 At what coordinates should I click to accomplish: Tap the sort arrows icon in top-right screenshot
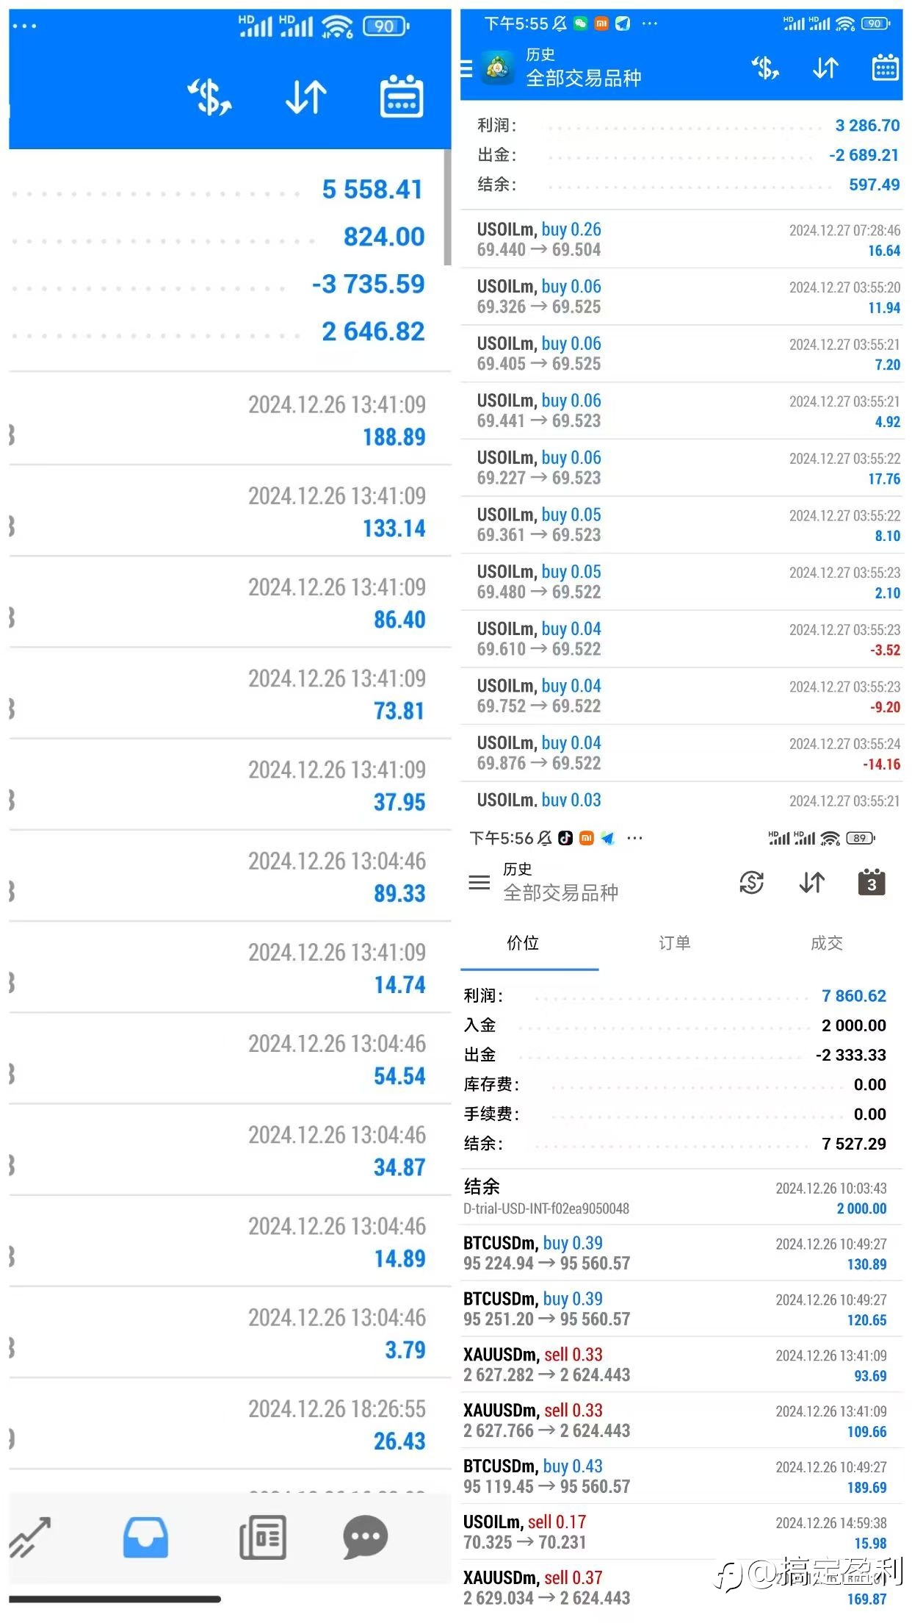(x=826, y=68)
